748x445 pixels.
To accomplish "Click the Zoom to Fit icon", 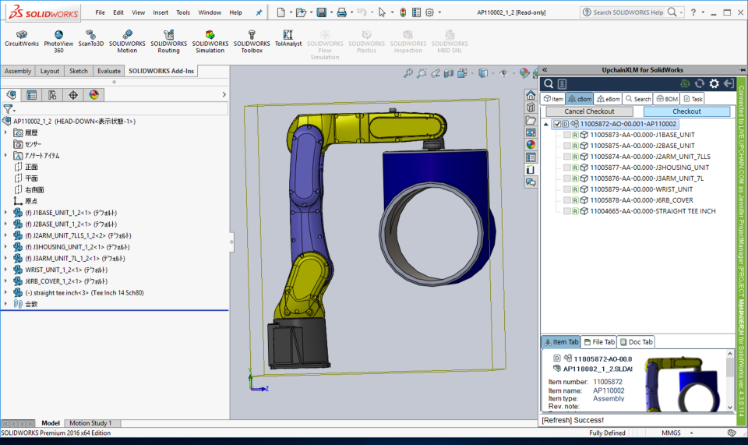I will point(408,73).
